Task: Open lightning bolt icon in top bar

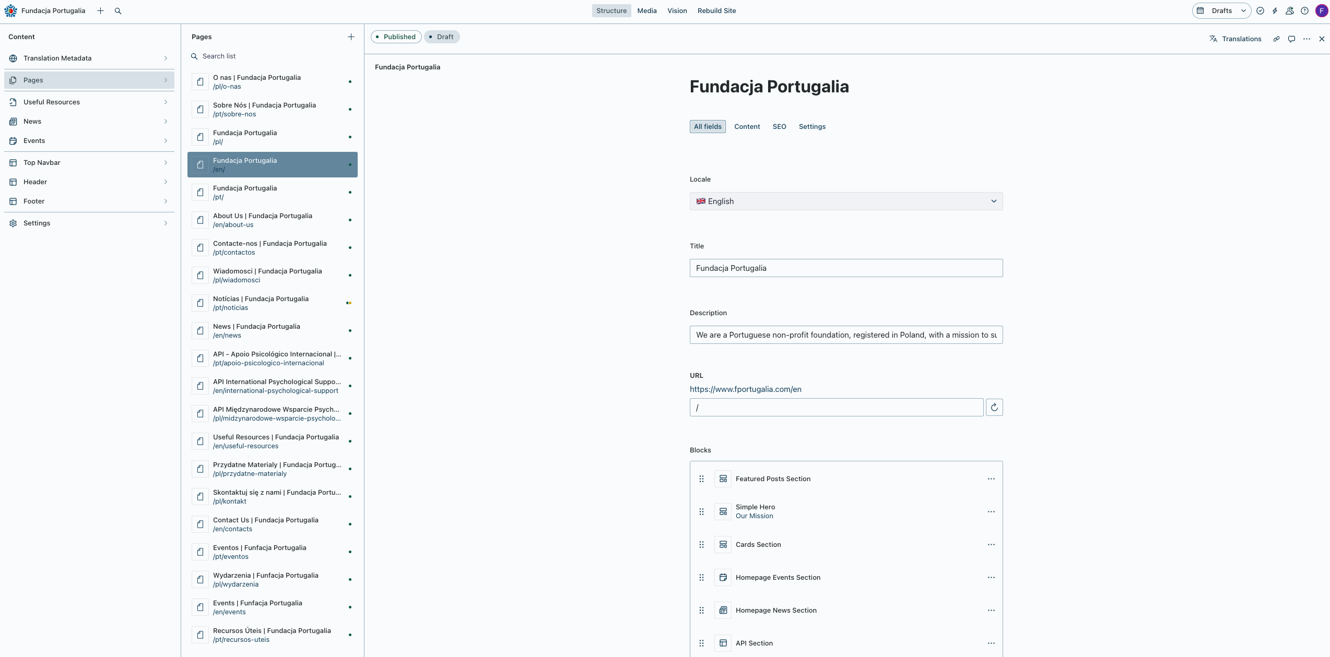Action: coord(1275,11)
